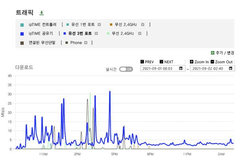This screenshot has height=164, width=238.
Task: Zoom Out on the traffic chart
Action: (221, 62)
